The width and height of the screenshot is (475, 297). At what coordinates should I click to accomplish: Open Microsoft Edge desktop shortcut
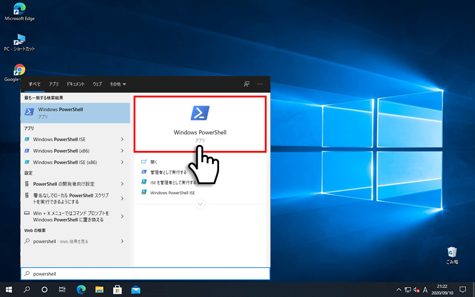tap(20, 11)
